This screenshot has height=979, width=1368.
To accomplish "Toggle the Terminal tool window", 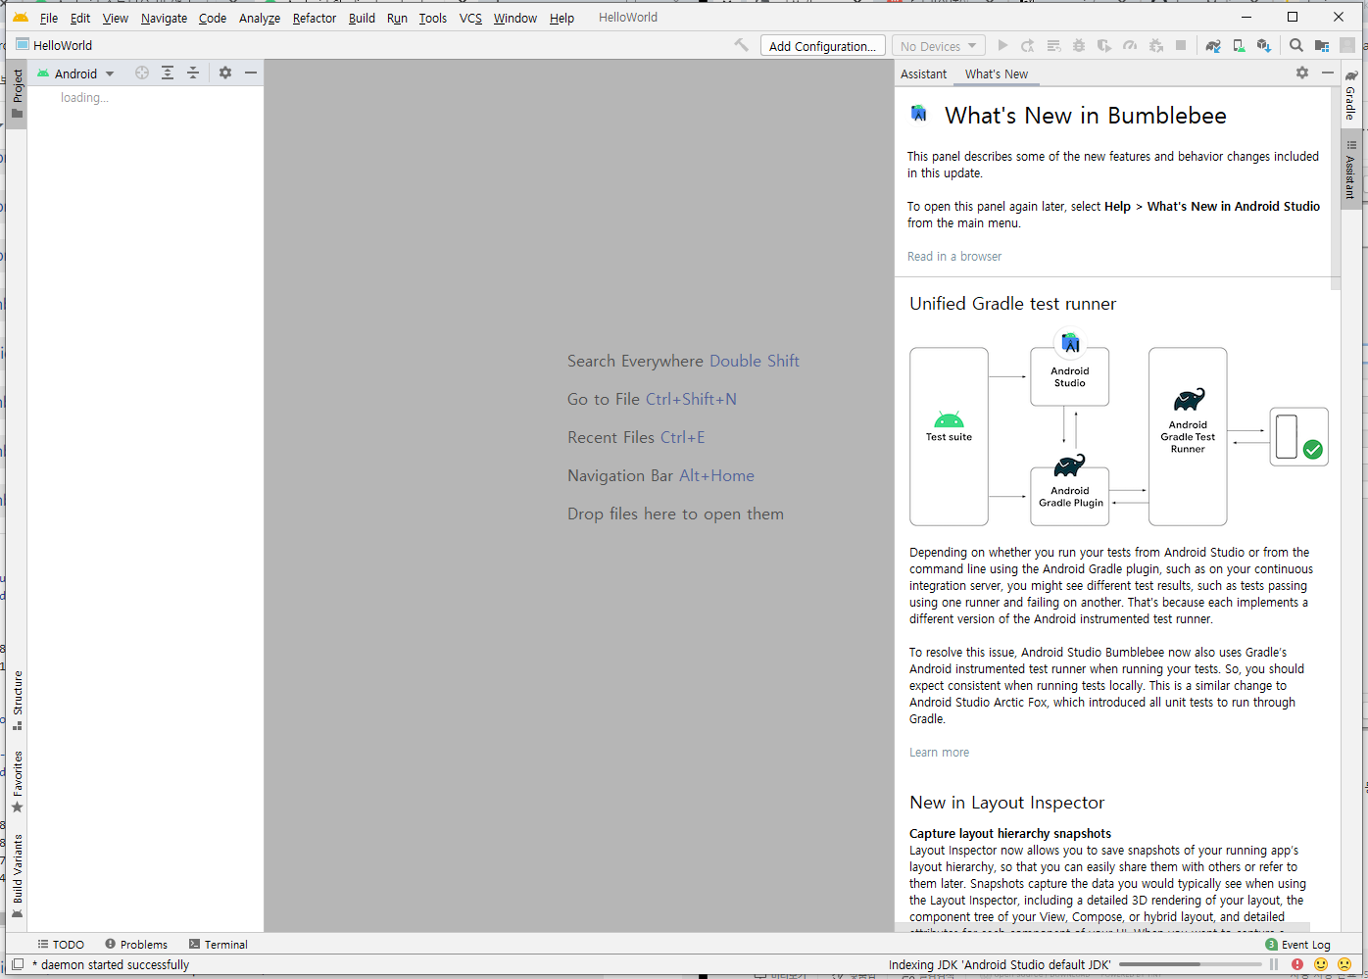I will click(x=218, y=945).
